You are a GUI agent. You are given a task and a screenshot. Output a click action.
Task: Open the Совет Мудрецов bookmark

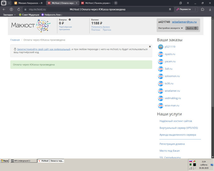(29, 15)
